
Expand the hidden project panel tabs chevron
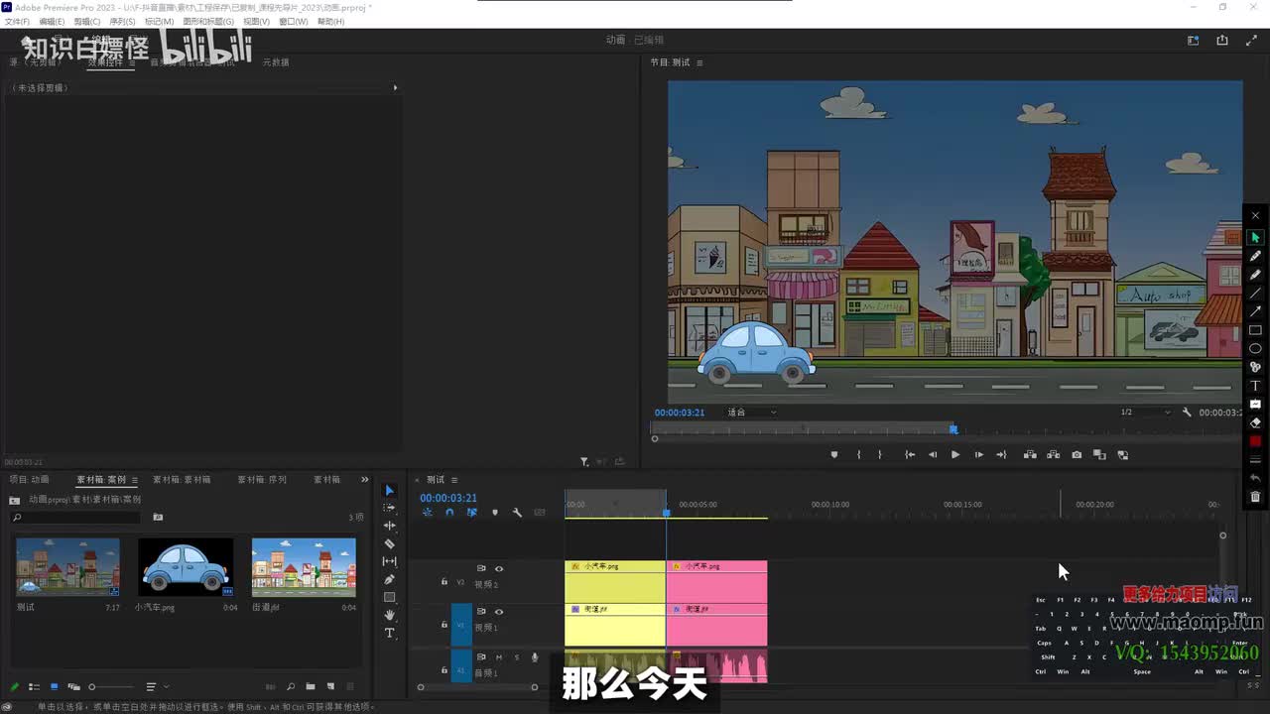click(364, 480)
